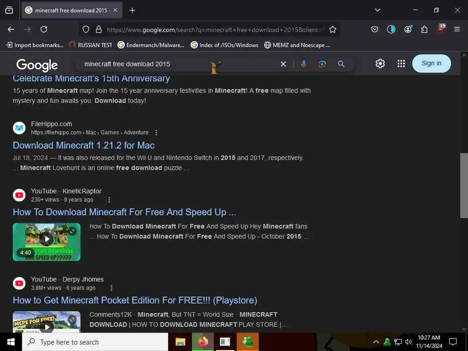
Task: Save page to Pocket
Action: (x=375, y=29)
